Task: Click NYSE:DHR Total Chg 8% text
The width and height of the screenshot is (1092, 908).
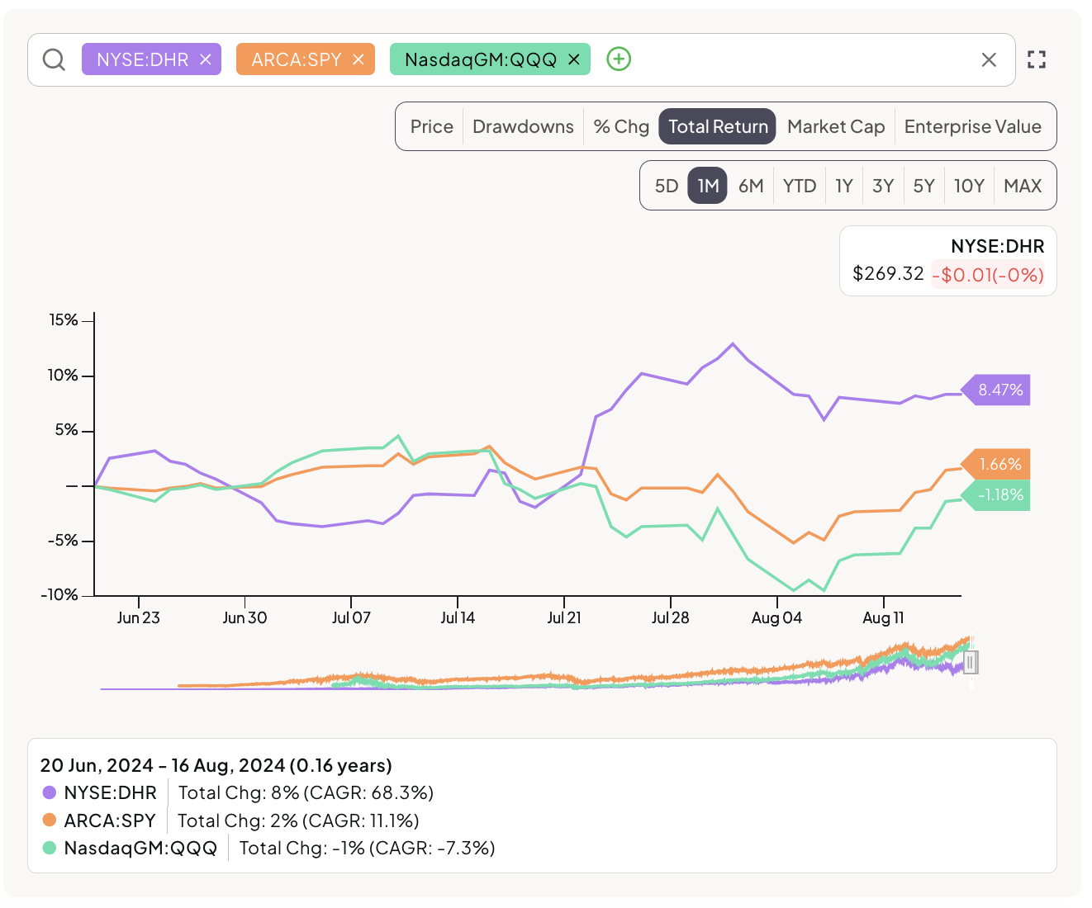Action: coord(306,792)
